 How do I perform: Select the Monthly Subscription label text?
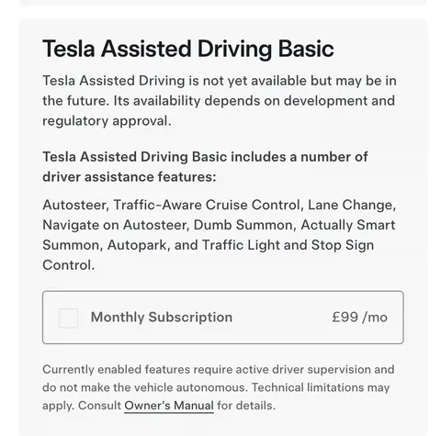pos(162,317)
